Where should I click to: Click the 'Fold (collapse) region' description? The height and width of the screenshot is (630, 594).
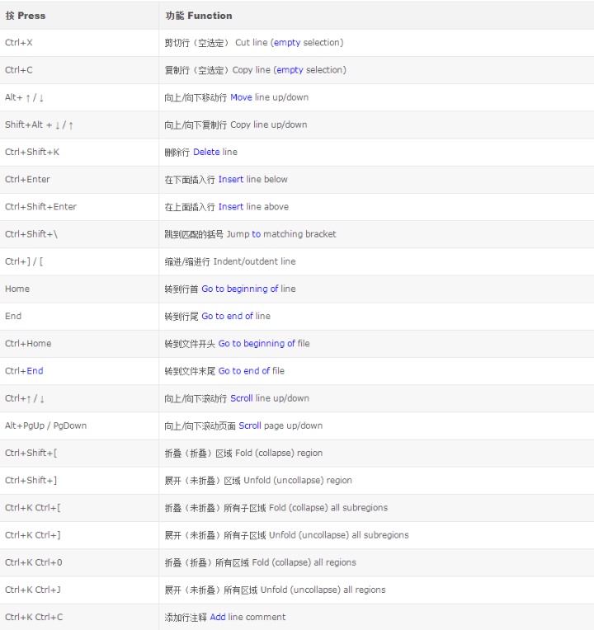click(279, 453)
